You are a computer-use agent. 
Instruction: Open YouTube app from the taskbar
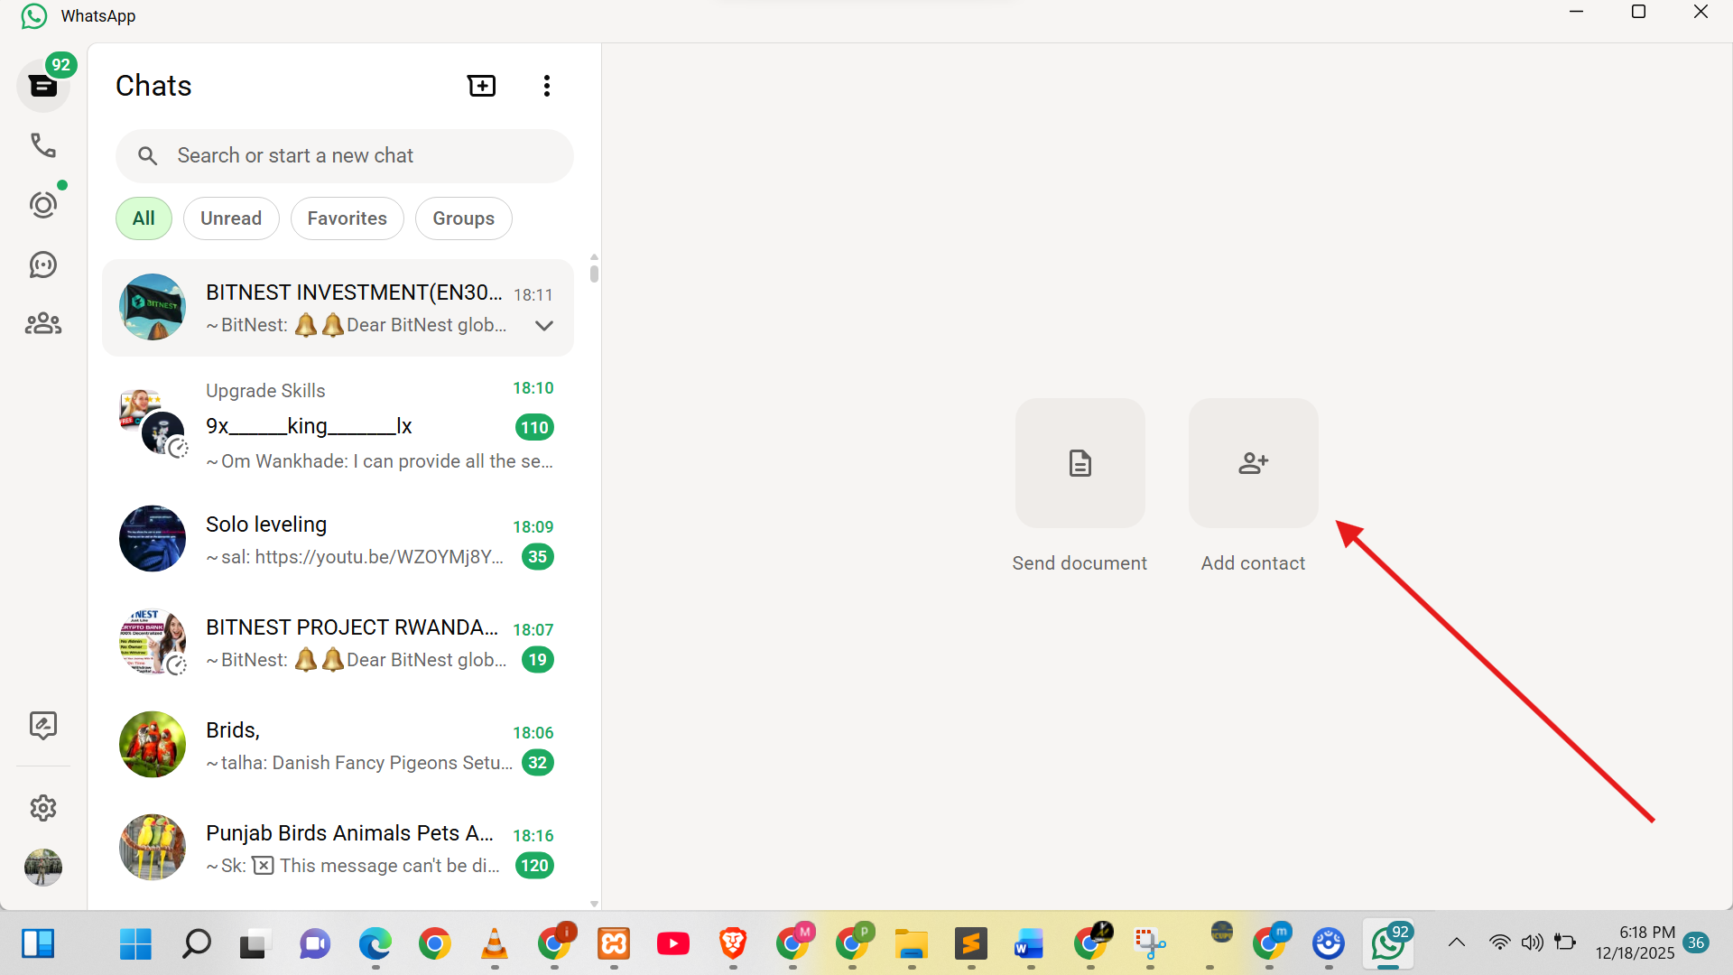coord(673,944)
